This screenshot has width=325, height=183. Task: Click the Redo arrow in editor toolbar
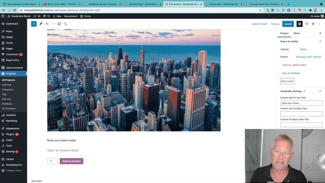point(53,24)
